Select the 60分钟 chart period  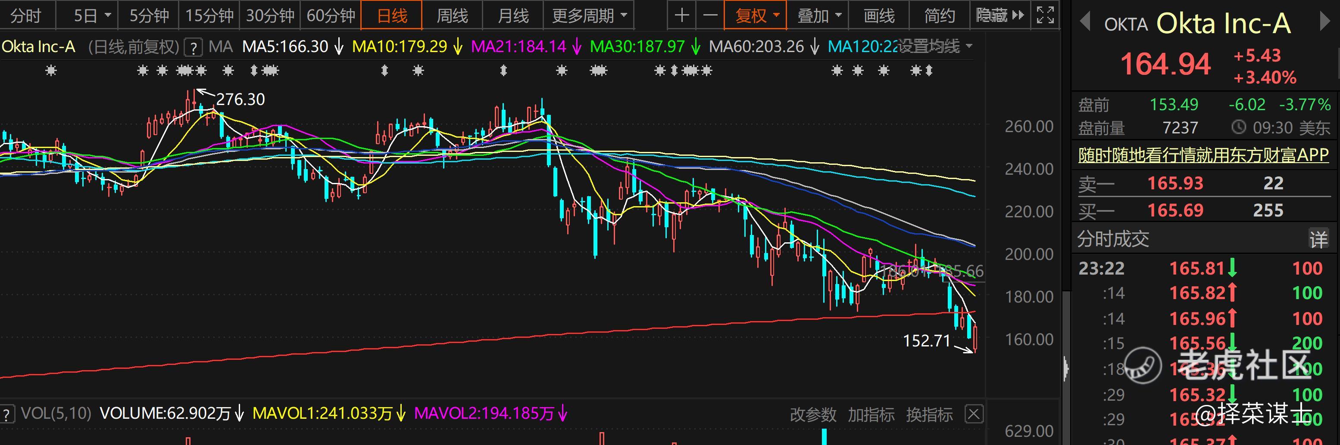[331, 16]
